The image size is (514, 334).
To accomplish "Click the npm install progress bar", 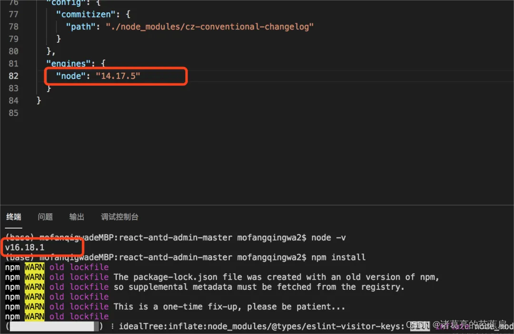I will pyautogui.click(x=54, y=326).
